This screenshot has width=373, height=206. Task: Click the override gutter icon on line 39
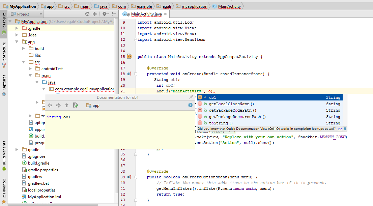129,177
